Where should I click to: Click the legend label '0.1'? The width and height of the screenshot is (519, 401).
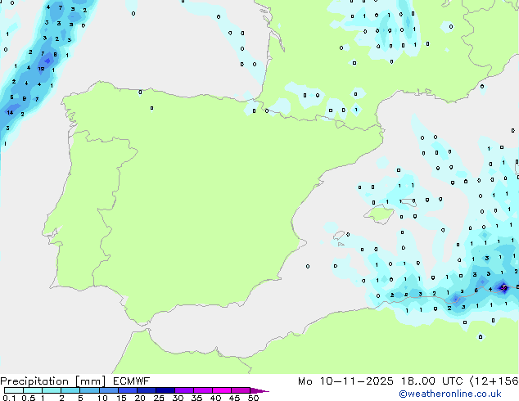pos(9,398)
